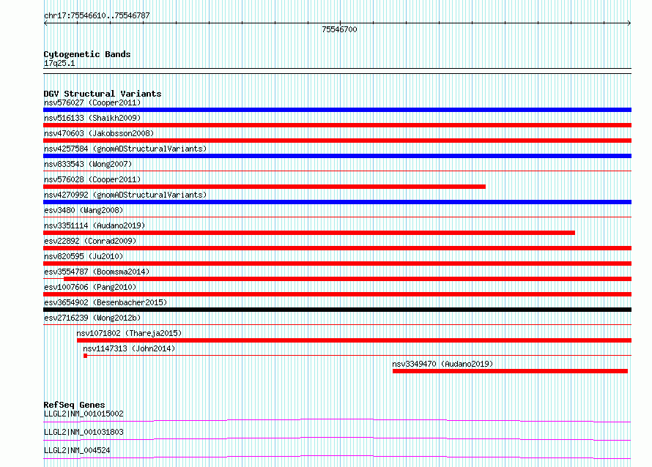The image size is (652, 467).
Task: Click the chr17:75546610..75546787 coordinate label
Action: (97, 16)
